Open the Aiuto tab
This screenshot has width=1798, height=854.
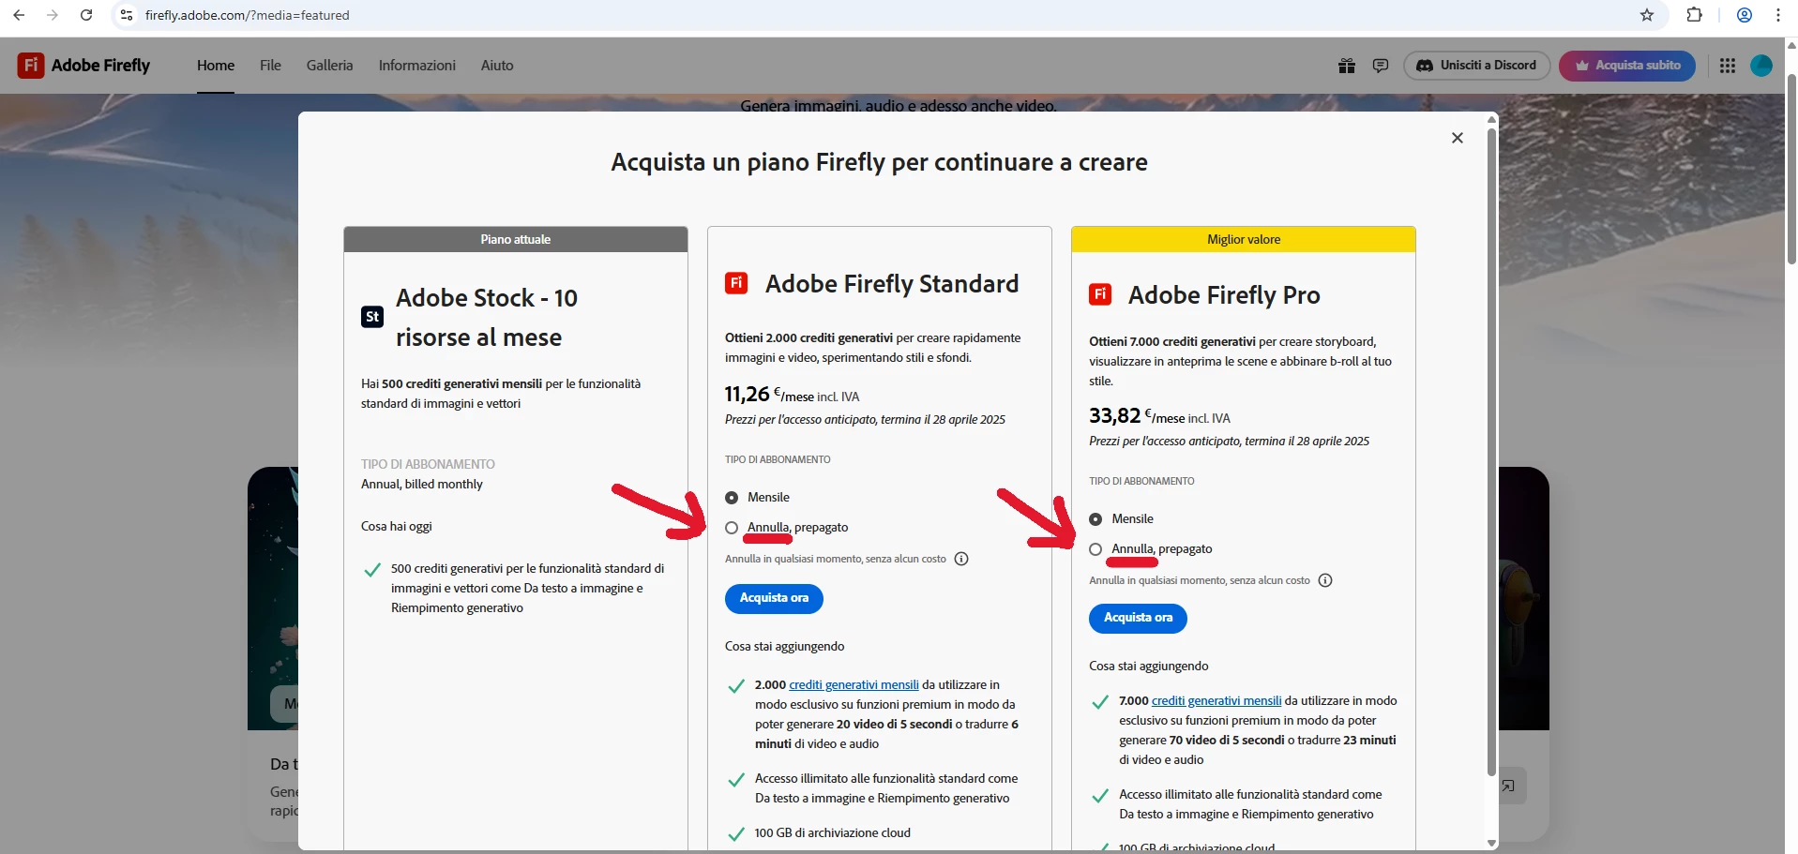coord(497,66)
